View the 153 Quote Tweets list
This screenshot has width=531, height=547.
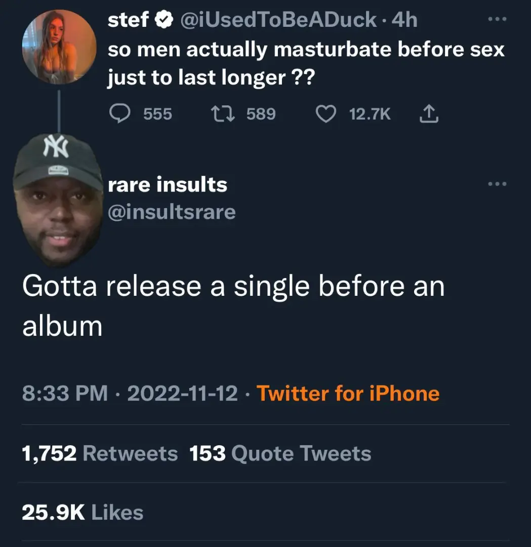pyautogui.click(x=280, y=453)
